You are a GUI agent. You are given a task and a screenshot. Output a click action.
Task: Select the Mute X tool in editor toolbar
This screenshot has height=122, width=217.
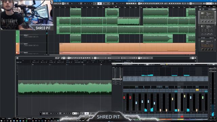[79, 58]
